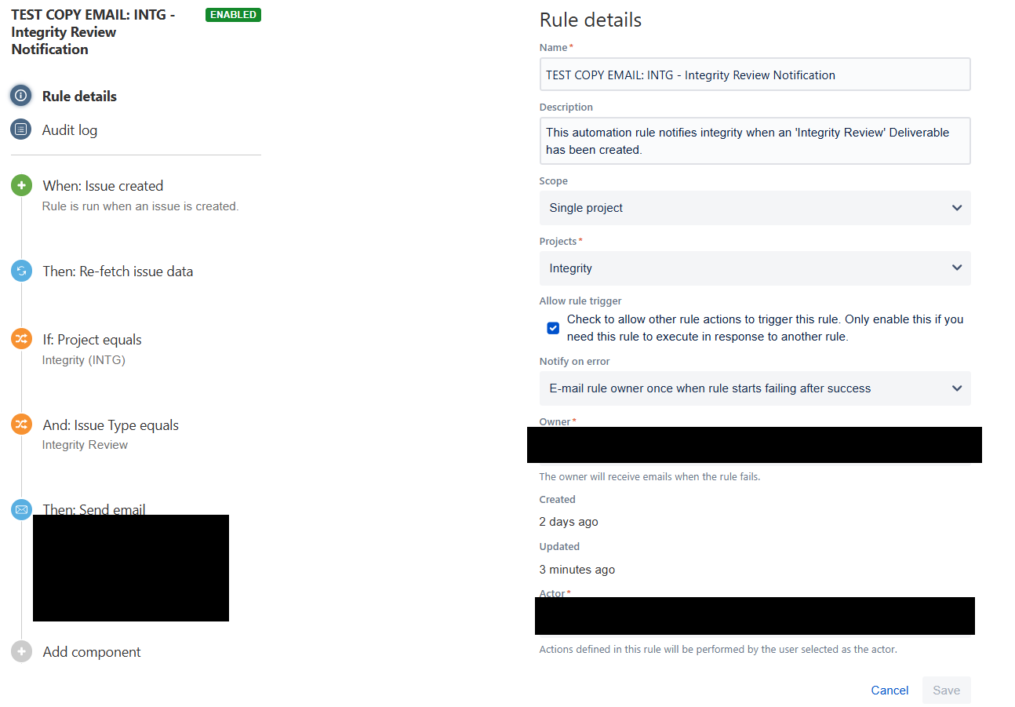Click the Rule details page heading
Screen dimensions: 1015x707
pyautogui.click(x=591, y=20)
